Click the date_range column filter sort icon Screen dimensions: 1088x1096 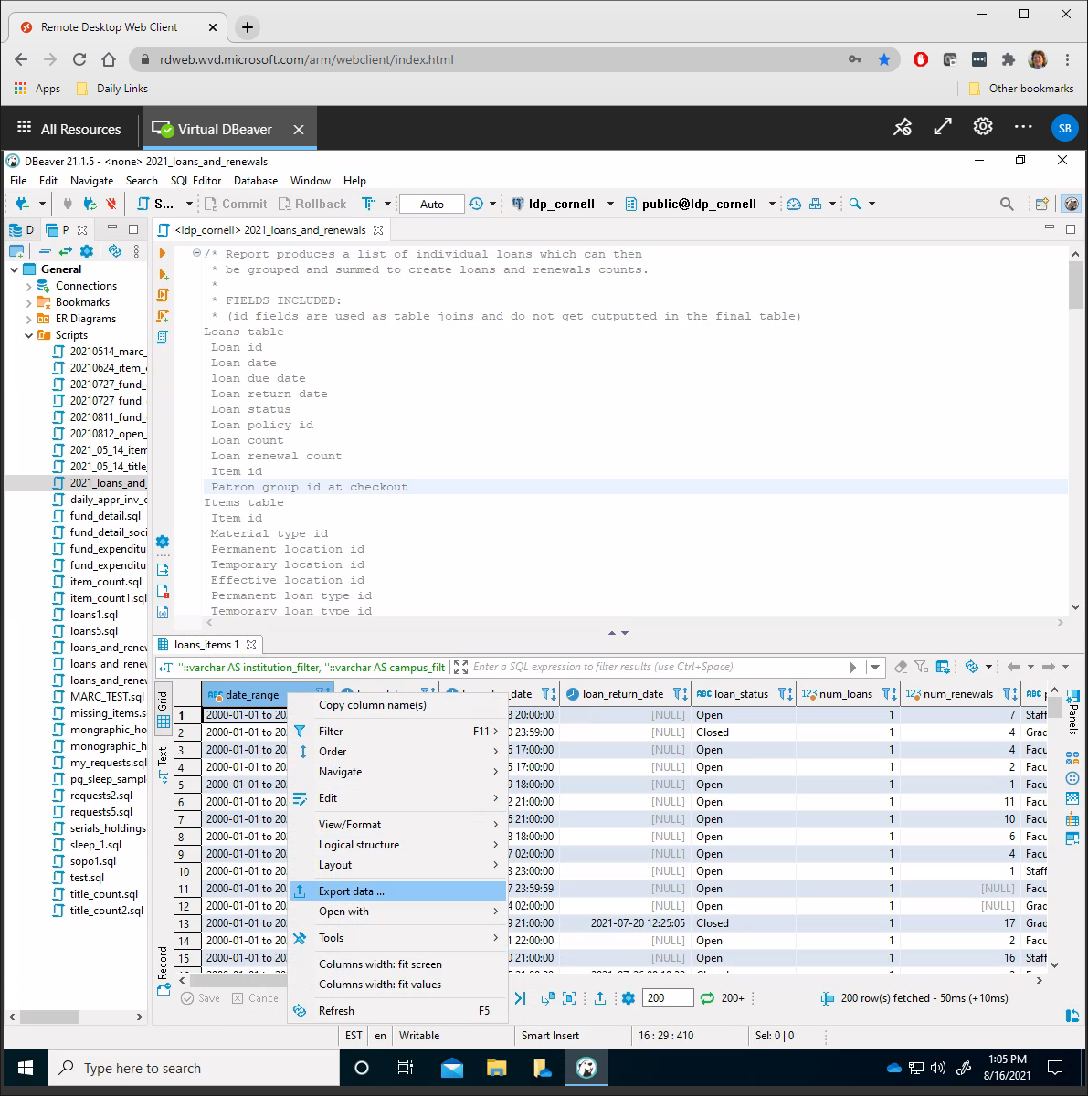(323, 694)
